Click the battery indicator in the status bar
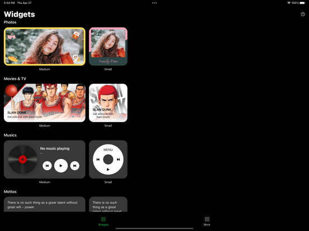The height and width of the screenshot is (231, 309). click(x=302, y=3)
